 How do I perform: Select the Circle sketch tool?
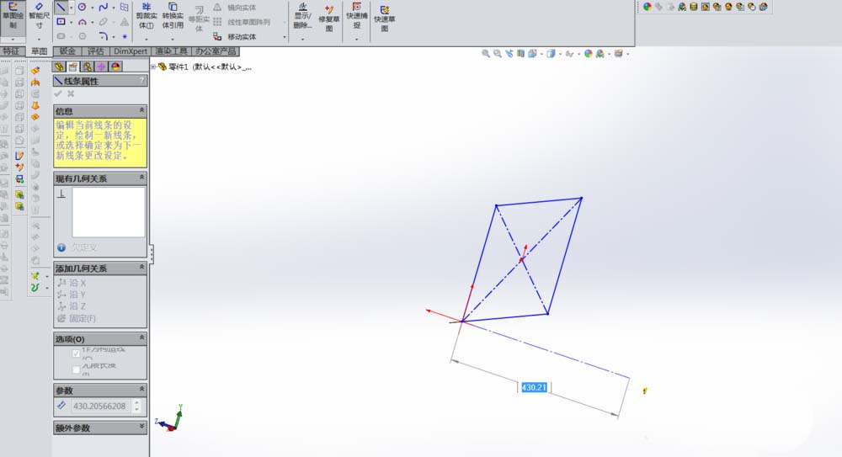83,8
